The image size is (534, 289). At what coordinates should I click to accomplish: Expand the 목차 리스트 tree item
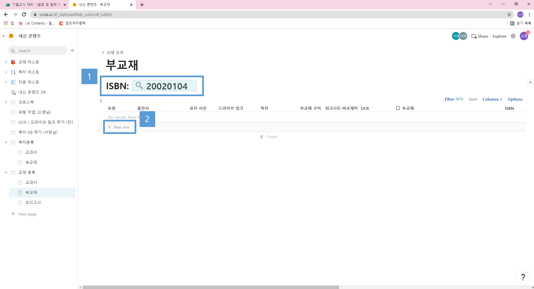[x=6, y=72]
